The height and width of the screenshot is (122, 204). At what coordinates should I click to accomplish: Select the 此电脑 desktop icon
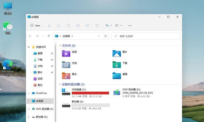[8, 8]
